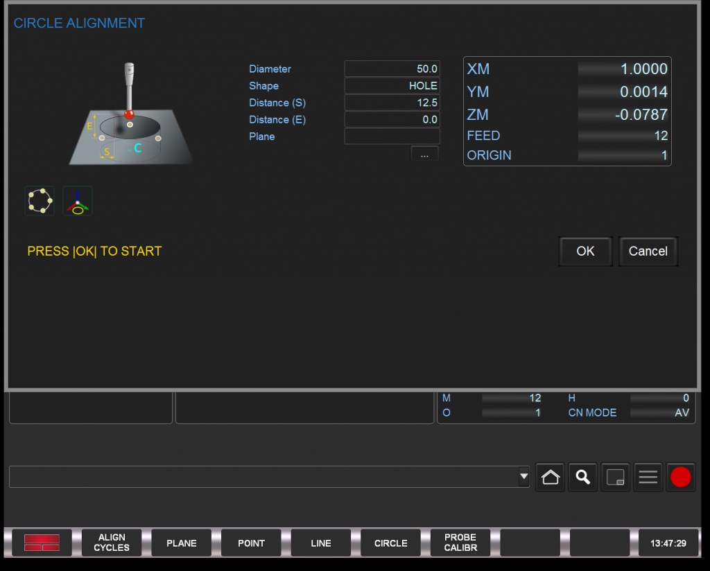Viewport: 710px width, 571px height.
Task: Click the Diameter input field
Action: [x=392, y=69]
